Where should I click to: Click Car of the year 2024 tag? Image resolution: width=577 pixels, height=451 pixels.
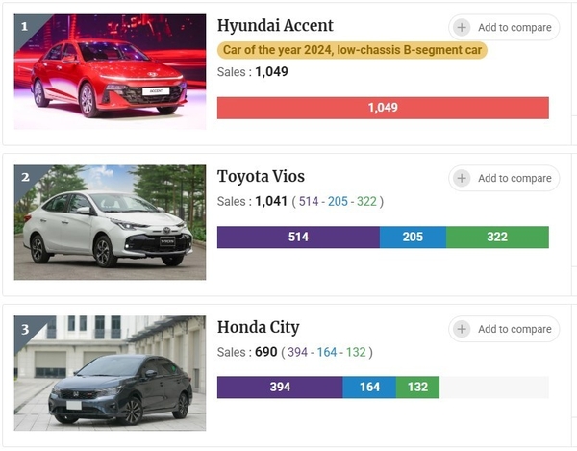pyautogui.click(x=353, y=50)
